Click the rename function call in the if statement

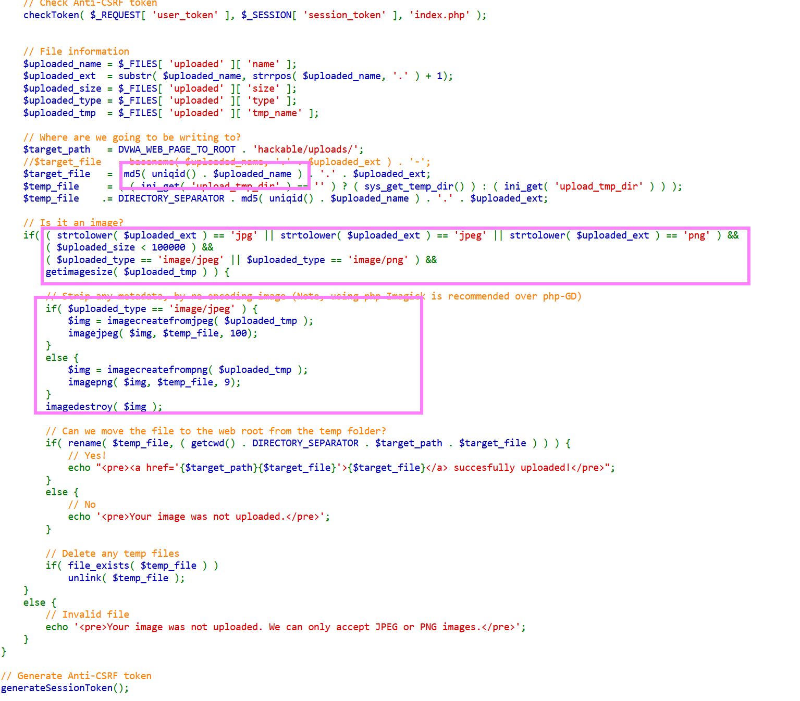[x=84, y=443]
